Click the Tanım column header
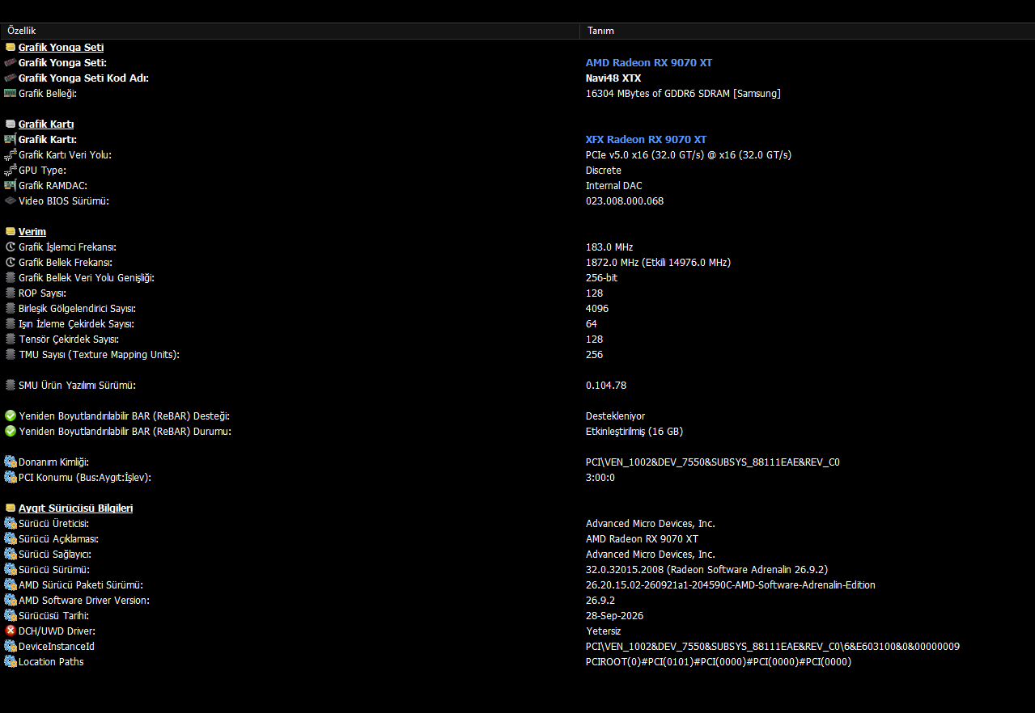 pyautogui.click(x=807, y=31)
